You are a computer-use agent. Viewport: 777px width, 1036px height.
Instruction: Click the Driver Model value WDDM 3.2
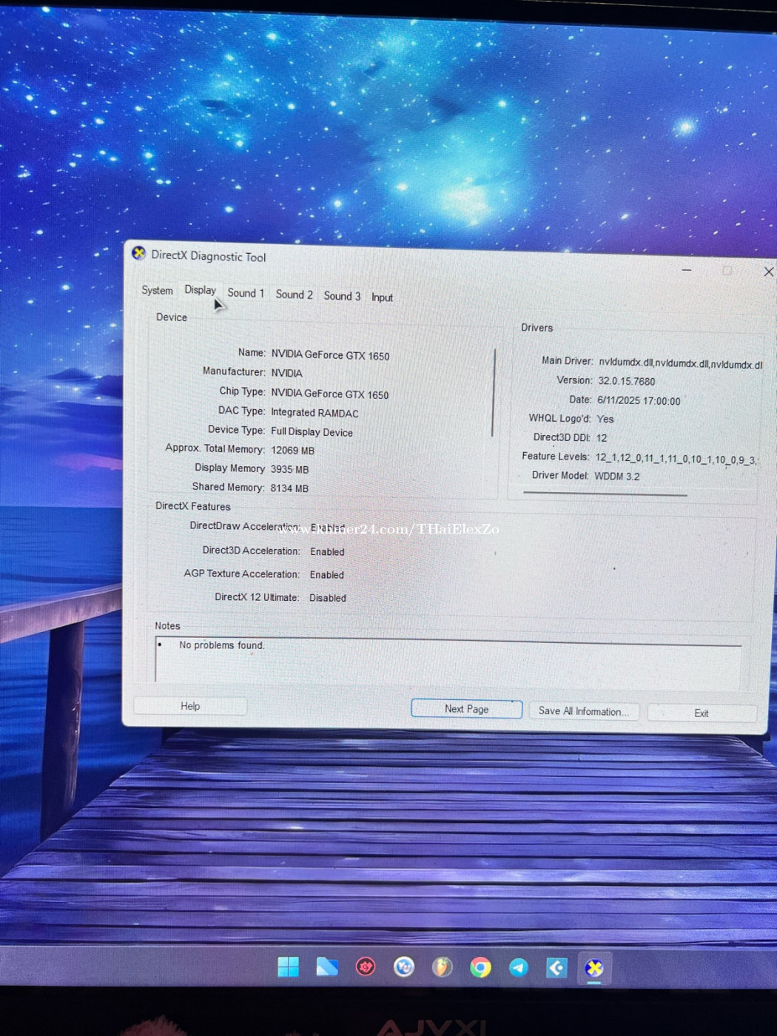point(616,477)
